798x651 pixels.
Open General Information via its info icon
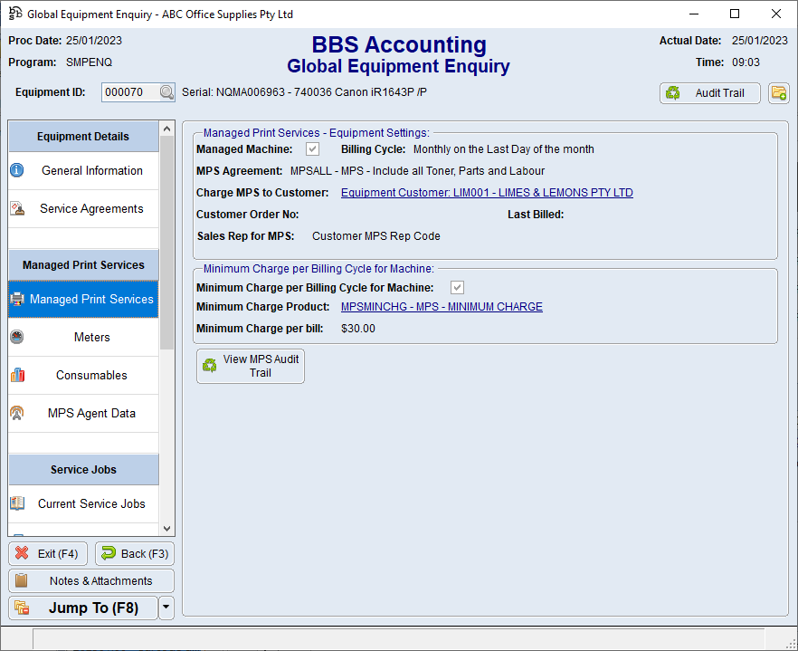pos(17,170)
